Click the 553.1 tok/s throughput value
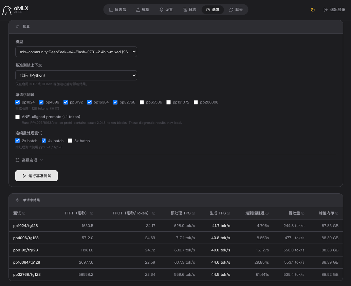The height and width of the screenshot is (286, 351). 294,262
